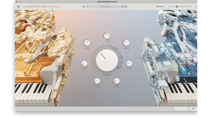This screenshot has height=122, width=212.
Task: Click the large MORPH knob
Action: click(x=107, y=60)
